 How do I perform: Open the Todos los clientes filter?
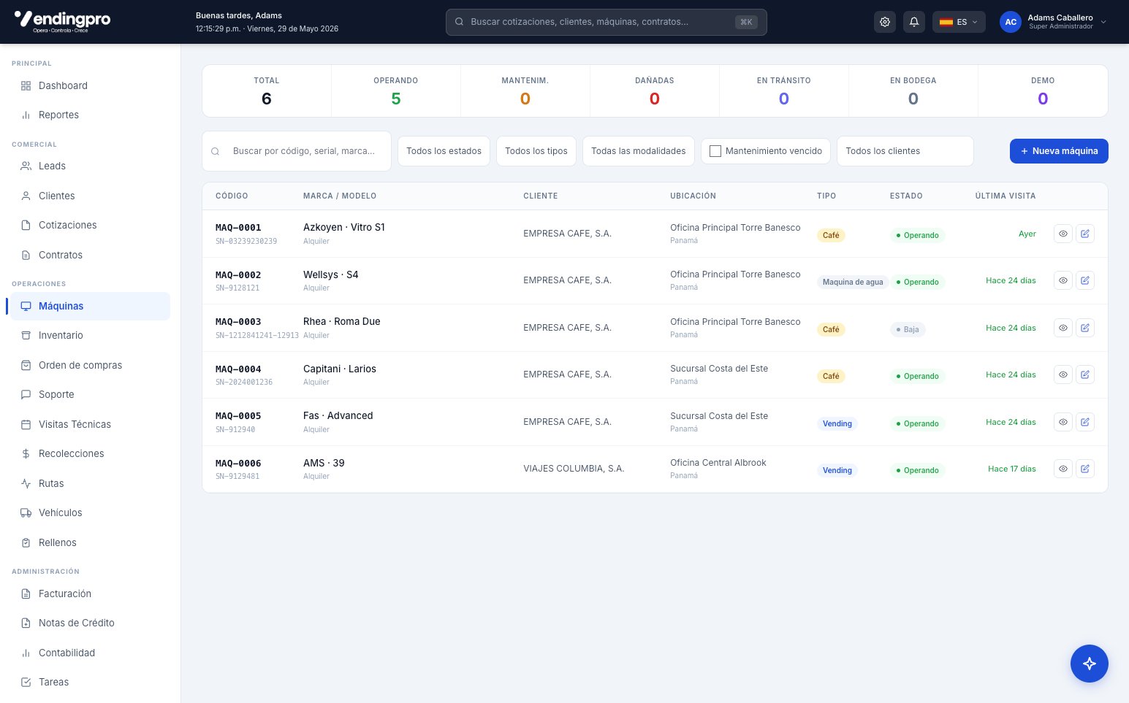[x=905, y=151]
